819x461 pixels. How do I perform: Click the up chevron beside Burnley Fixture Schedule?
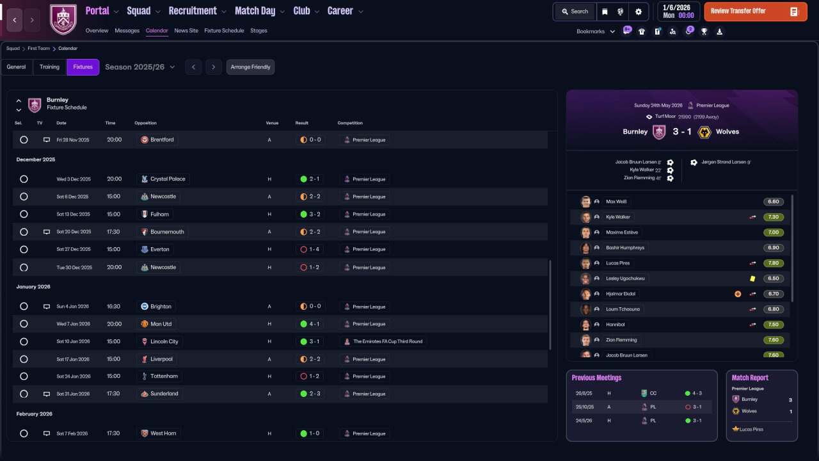click(19, 101)
